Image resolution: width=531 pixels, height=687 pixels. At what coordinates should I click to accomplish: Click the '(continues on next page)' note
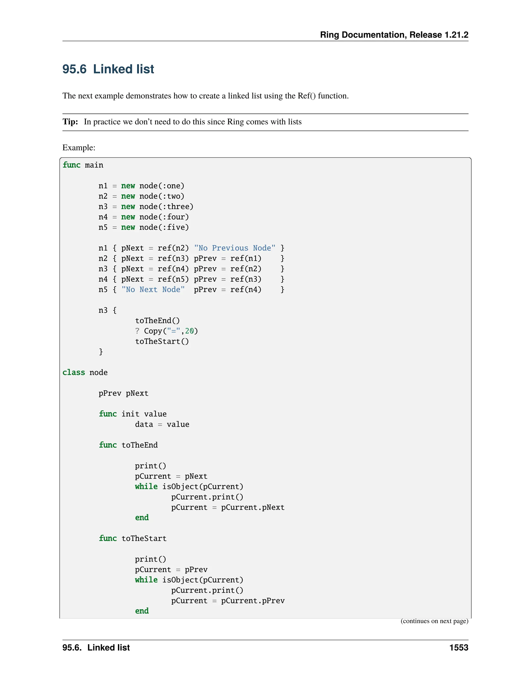[x=434, y=621]
